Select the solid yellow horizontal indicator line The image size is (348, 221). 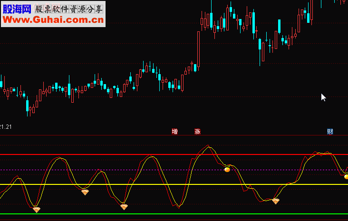pos(174,184)
